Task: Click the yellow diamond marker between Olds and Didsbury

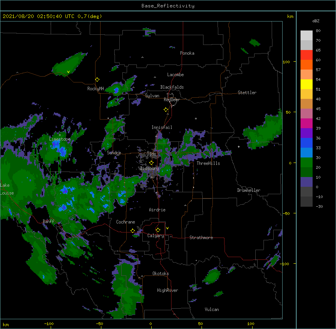Action: pyautogui.click(x=151, y=163)
